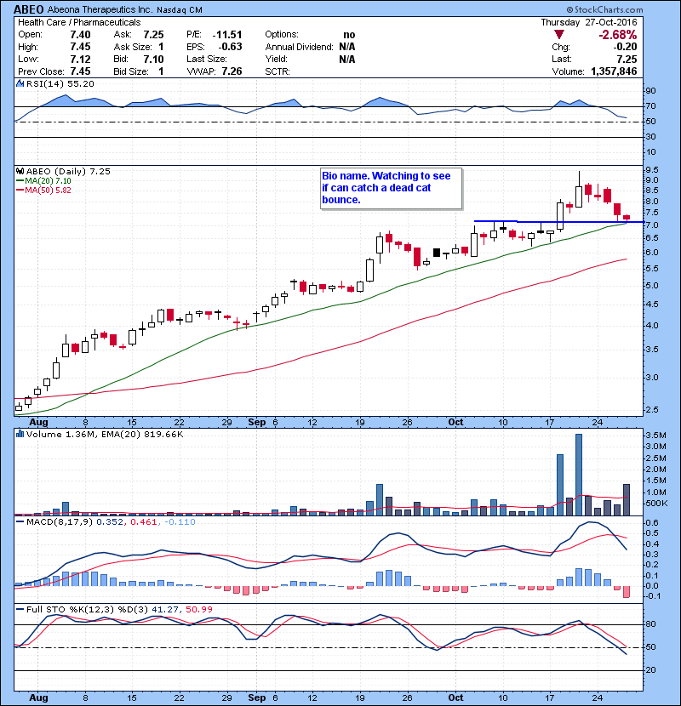This screenshot has height=706, width=681.
Task: Click the 3.5M volume axis label
Action: tap(655, 435)
